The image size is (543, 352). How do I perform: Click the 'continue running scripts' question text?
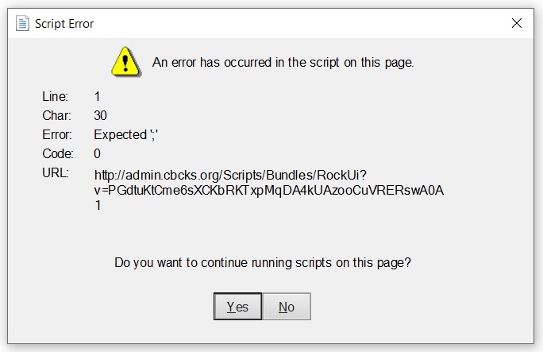[x=263, y=261]
